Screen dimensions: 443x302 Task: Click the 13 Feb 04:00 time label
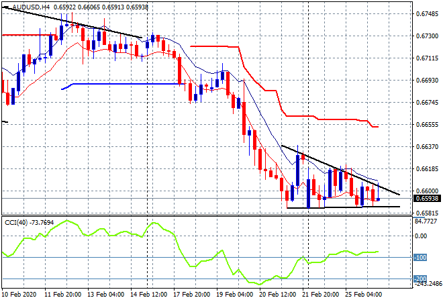pyautogui.click(x=105, y=295)
